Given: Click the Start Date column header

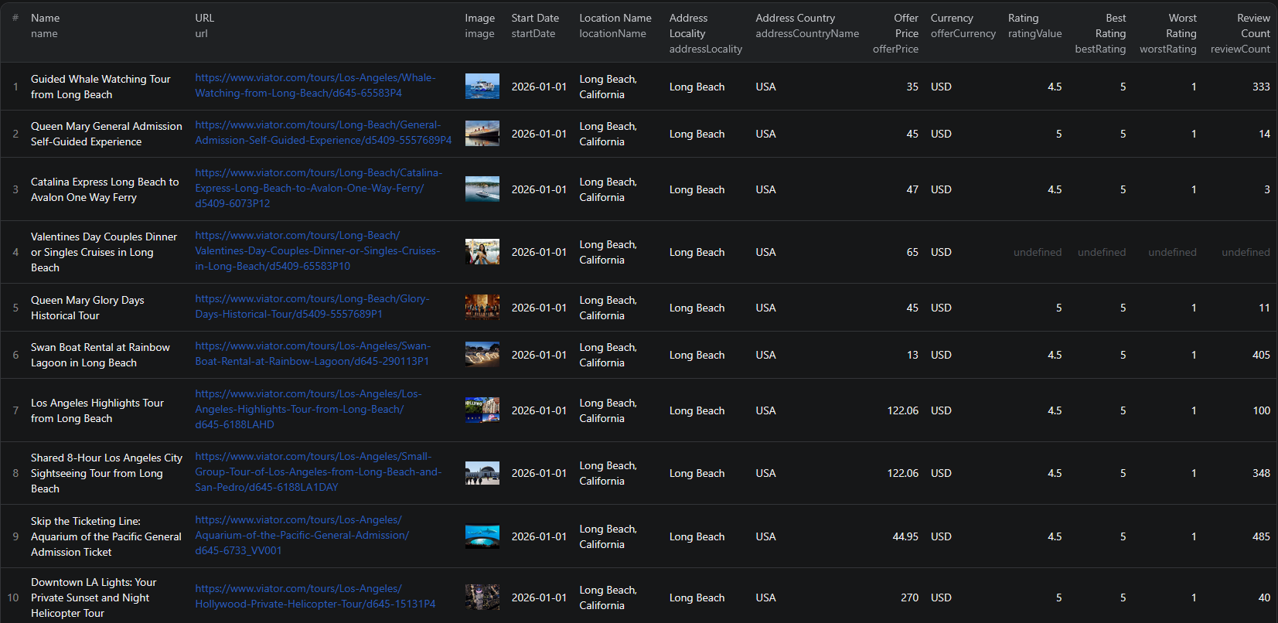Looking at the screenshot, I should (x=534, y=25).
